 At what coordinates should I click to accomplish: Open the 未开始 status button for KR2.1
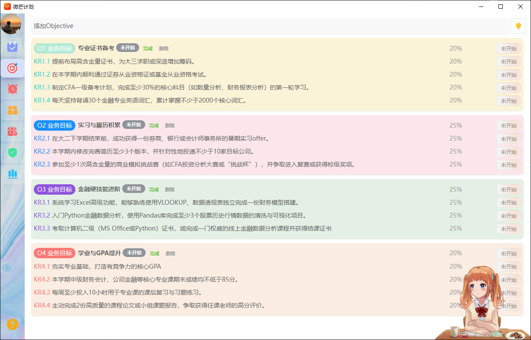508,139
